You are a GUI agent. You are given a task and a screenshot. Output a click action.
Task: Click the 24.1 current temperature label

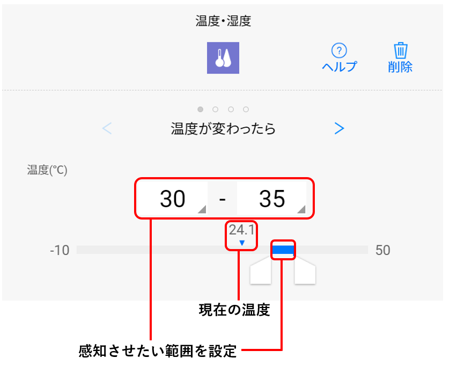(242, 230)
